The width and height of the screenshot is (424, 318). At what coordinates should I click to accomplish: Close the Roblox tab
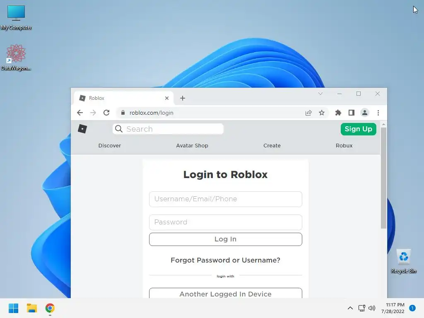[x=167, y=98]
